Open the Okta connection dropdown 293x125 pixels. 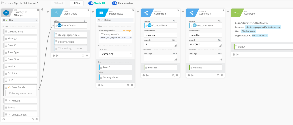click(20, 20)
